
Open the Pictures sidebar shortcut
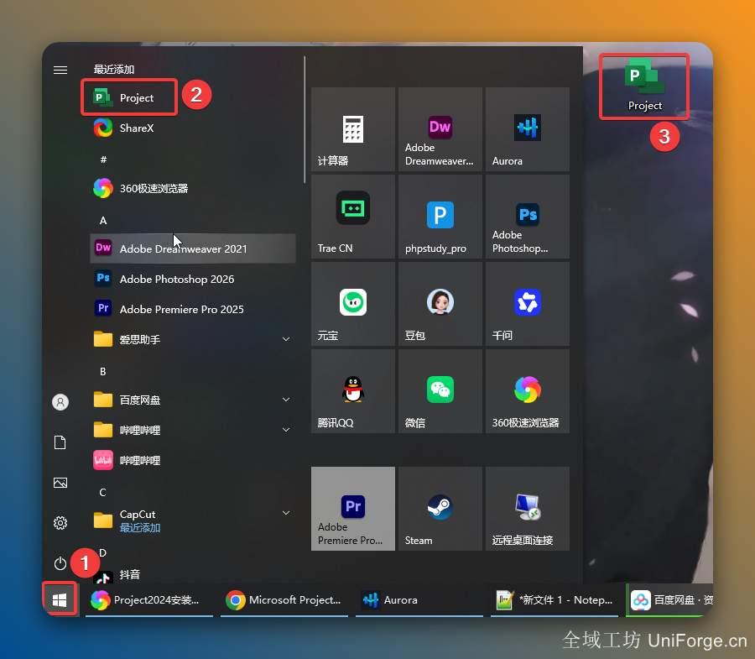60,483
